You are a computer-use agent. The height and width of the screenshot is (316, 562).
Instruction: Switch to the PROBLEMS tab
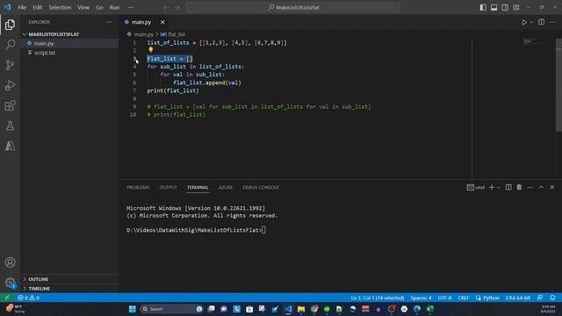coord(138,187)
